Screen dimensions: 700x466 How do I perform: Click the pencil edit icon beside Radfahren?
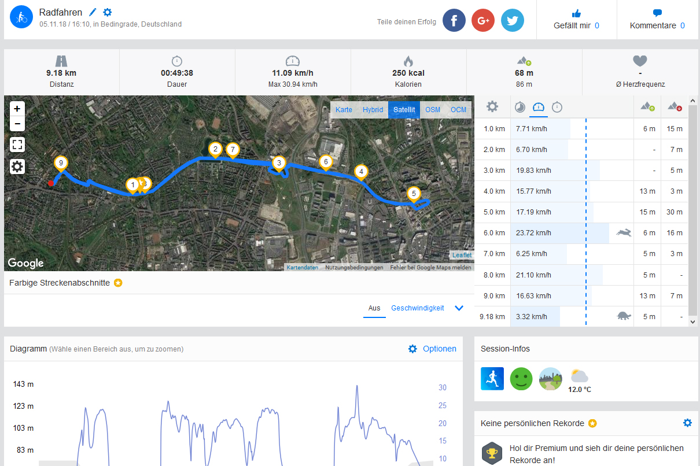pos(93,12)
